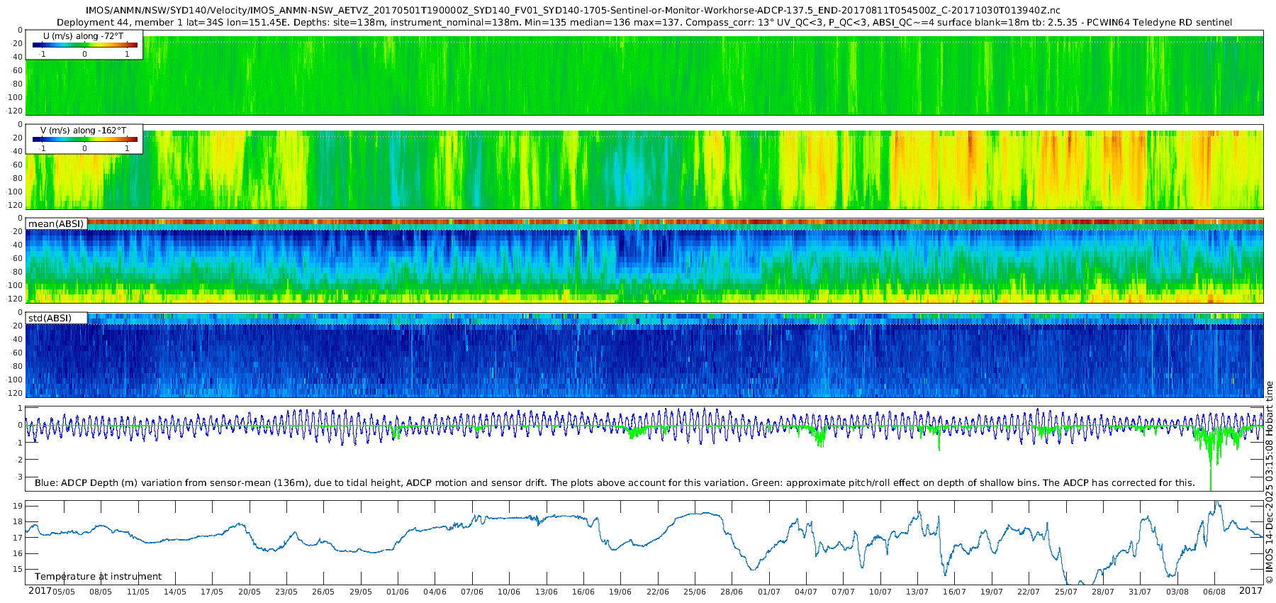Screen dimensions: 1276x603
Task: Click the left 2017 year label
Action: (40, 591)
